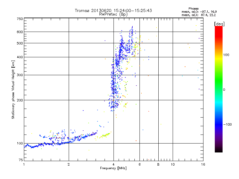Click the colorbar tick label '-100'
The width and height of the screenshot is (239, 179).
tap(228, 124)
